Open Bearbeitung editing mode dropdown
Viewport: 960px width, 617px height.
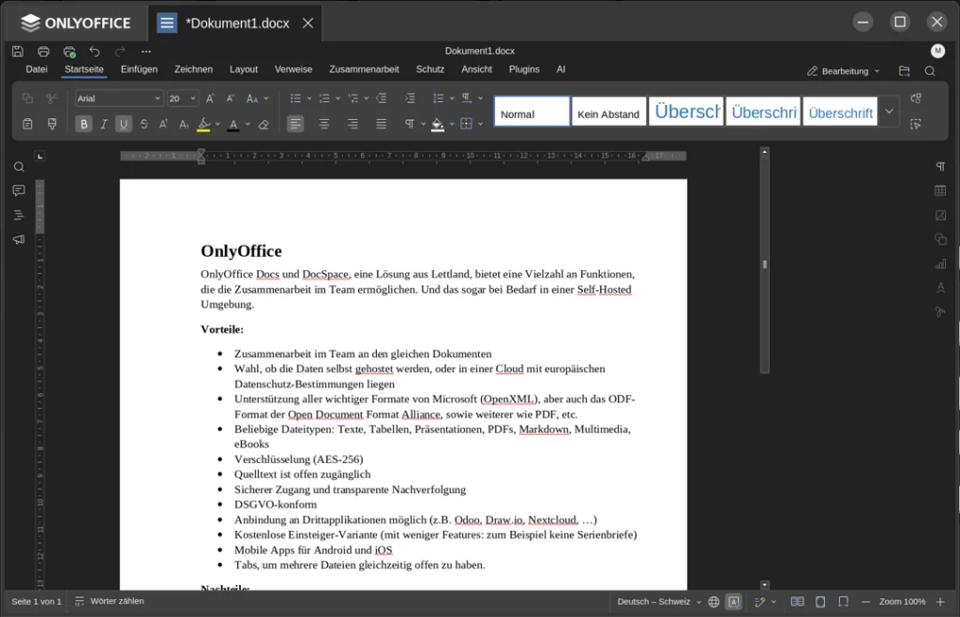pos(843,71)
